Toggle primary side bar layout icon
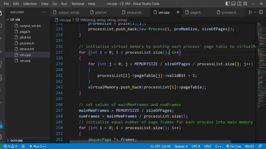Image resolution: width=266 pixels, height=149 pixels. coord(227,4)
